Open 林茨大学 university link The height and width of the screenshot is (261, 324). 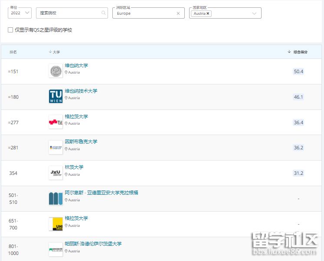point(74,167)
